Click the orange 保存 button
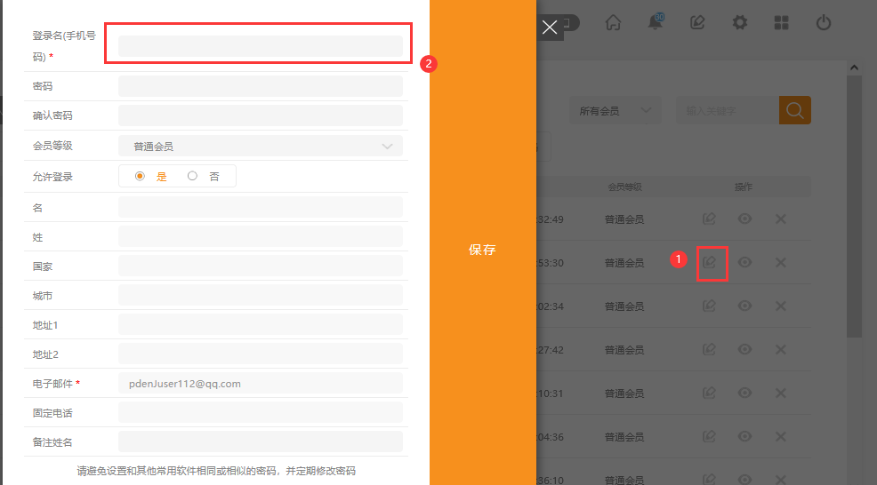The width and height of the screenshot is (877, 485). pos(483,250)
